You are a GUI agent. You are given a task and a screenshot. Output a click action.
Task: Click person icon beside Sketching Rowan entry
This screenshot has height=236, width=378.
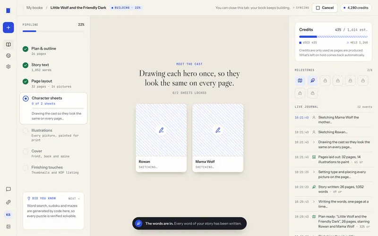tap(314, 132)
